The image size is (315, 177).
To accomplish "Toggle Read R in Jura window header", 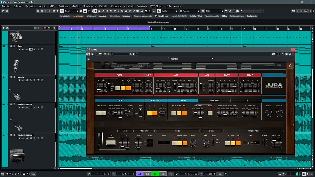I will coord(97,54).
